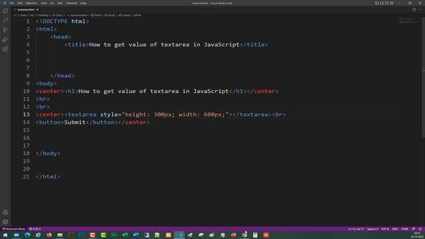
Task: Expand the JS Class breadcrumb folder
Action: [x=57, y=15]
